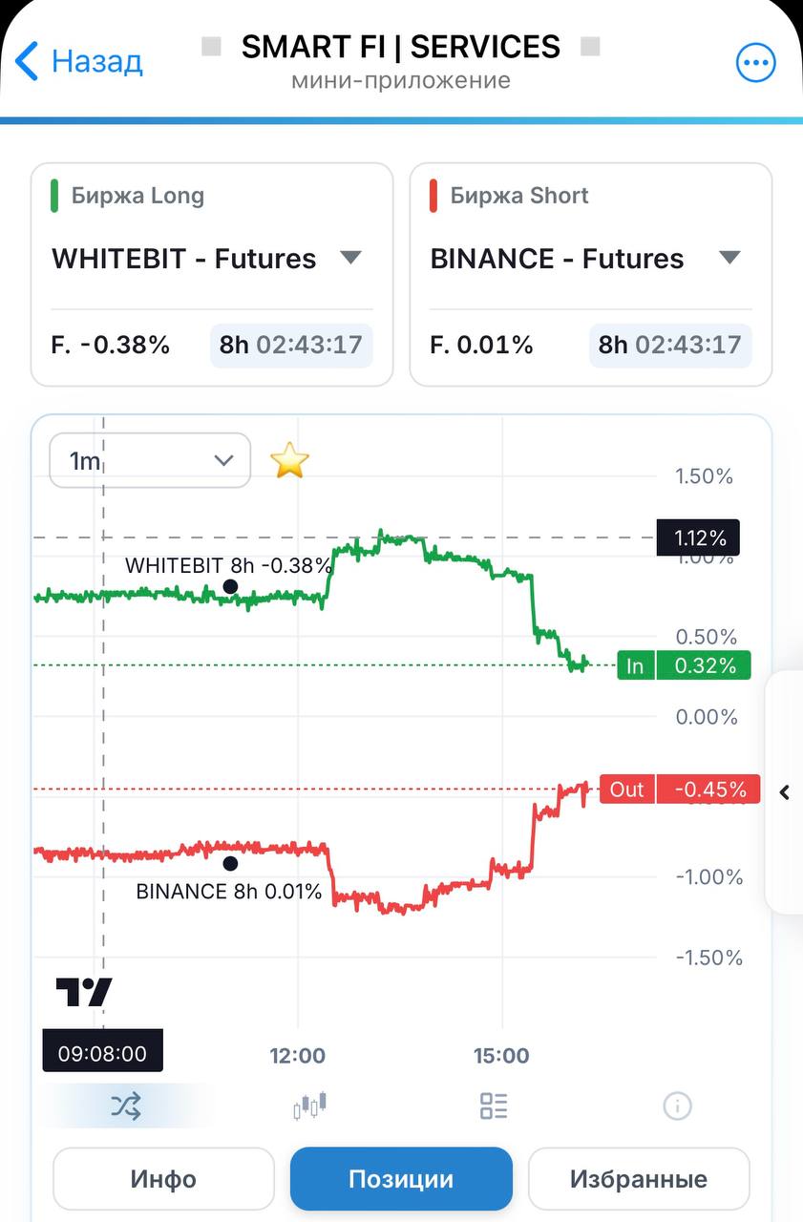Viewport: 803px width, 1222px height.
Task: Select the shuffle arrows spread view icon
Action: 125,1106
